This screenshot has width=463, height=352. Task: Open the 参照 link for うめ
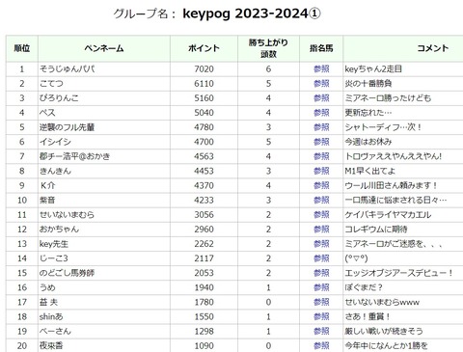point(321,287)
